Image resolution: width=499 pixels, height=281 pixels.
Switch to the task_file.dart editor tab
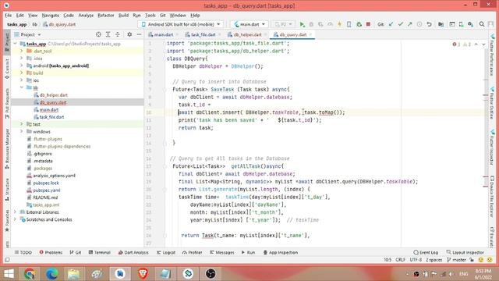tap(203, 34)
